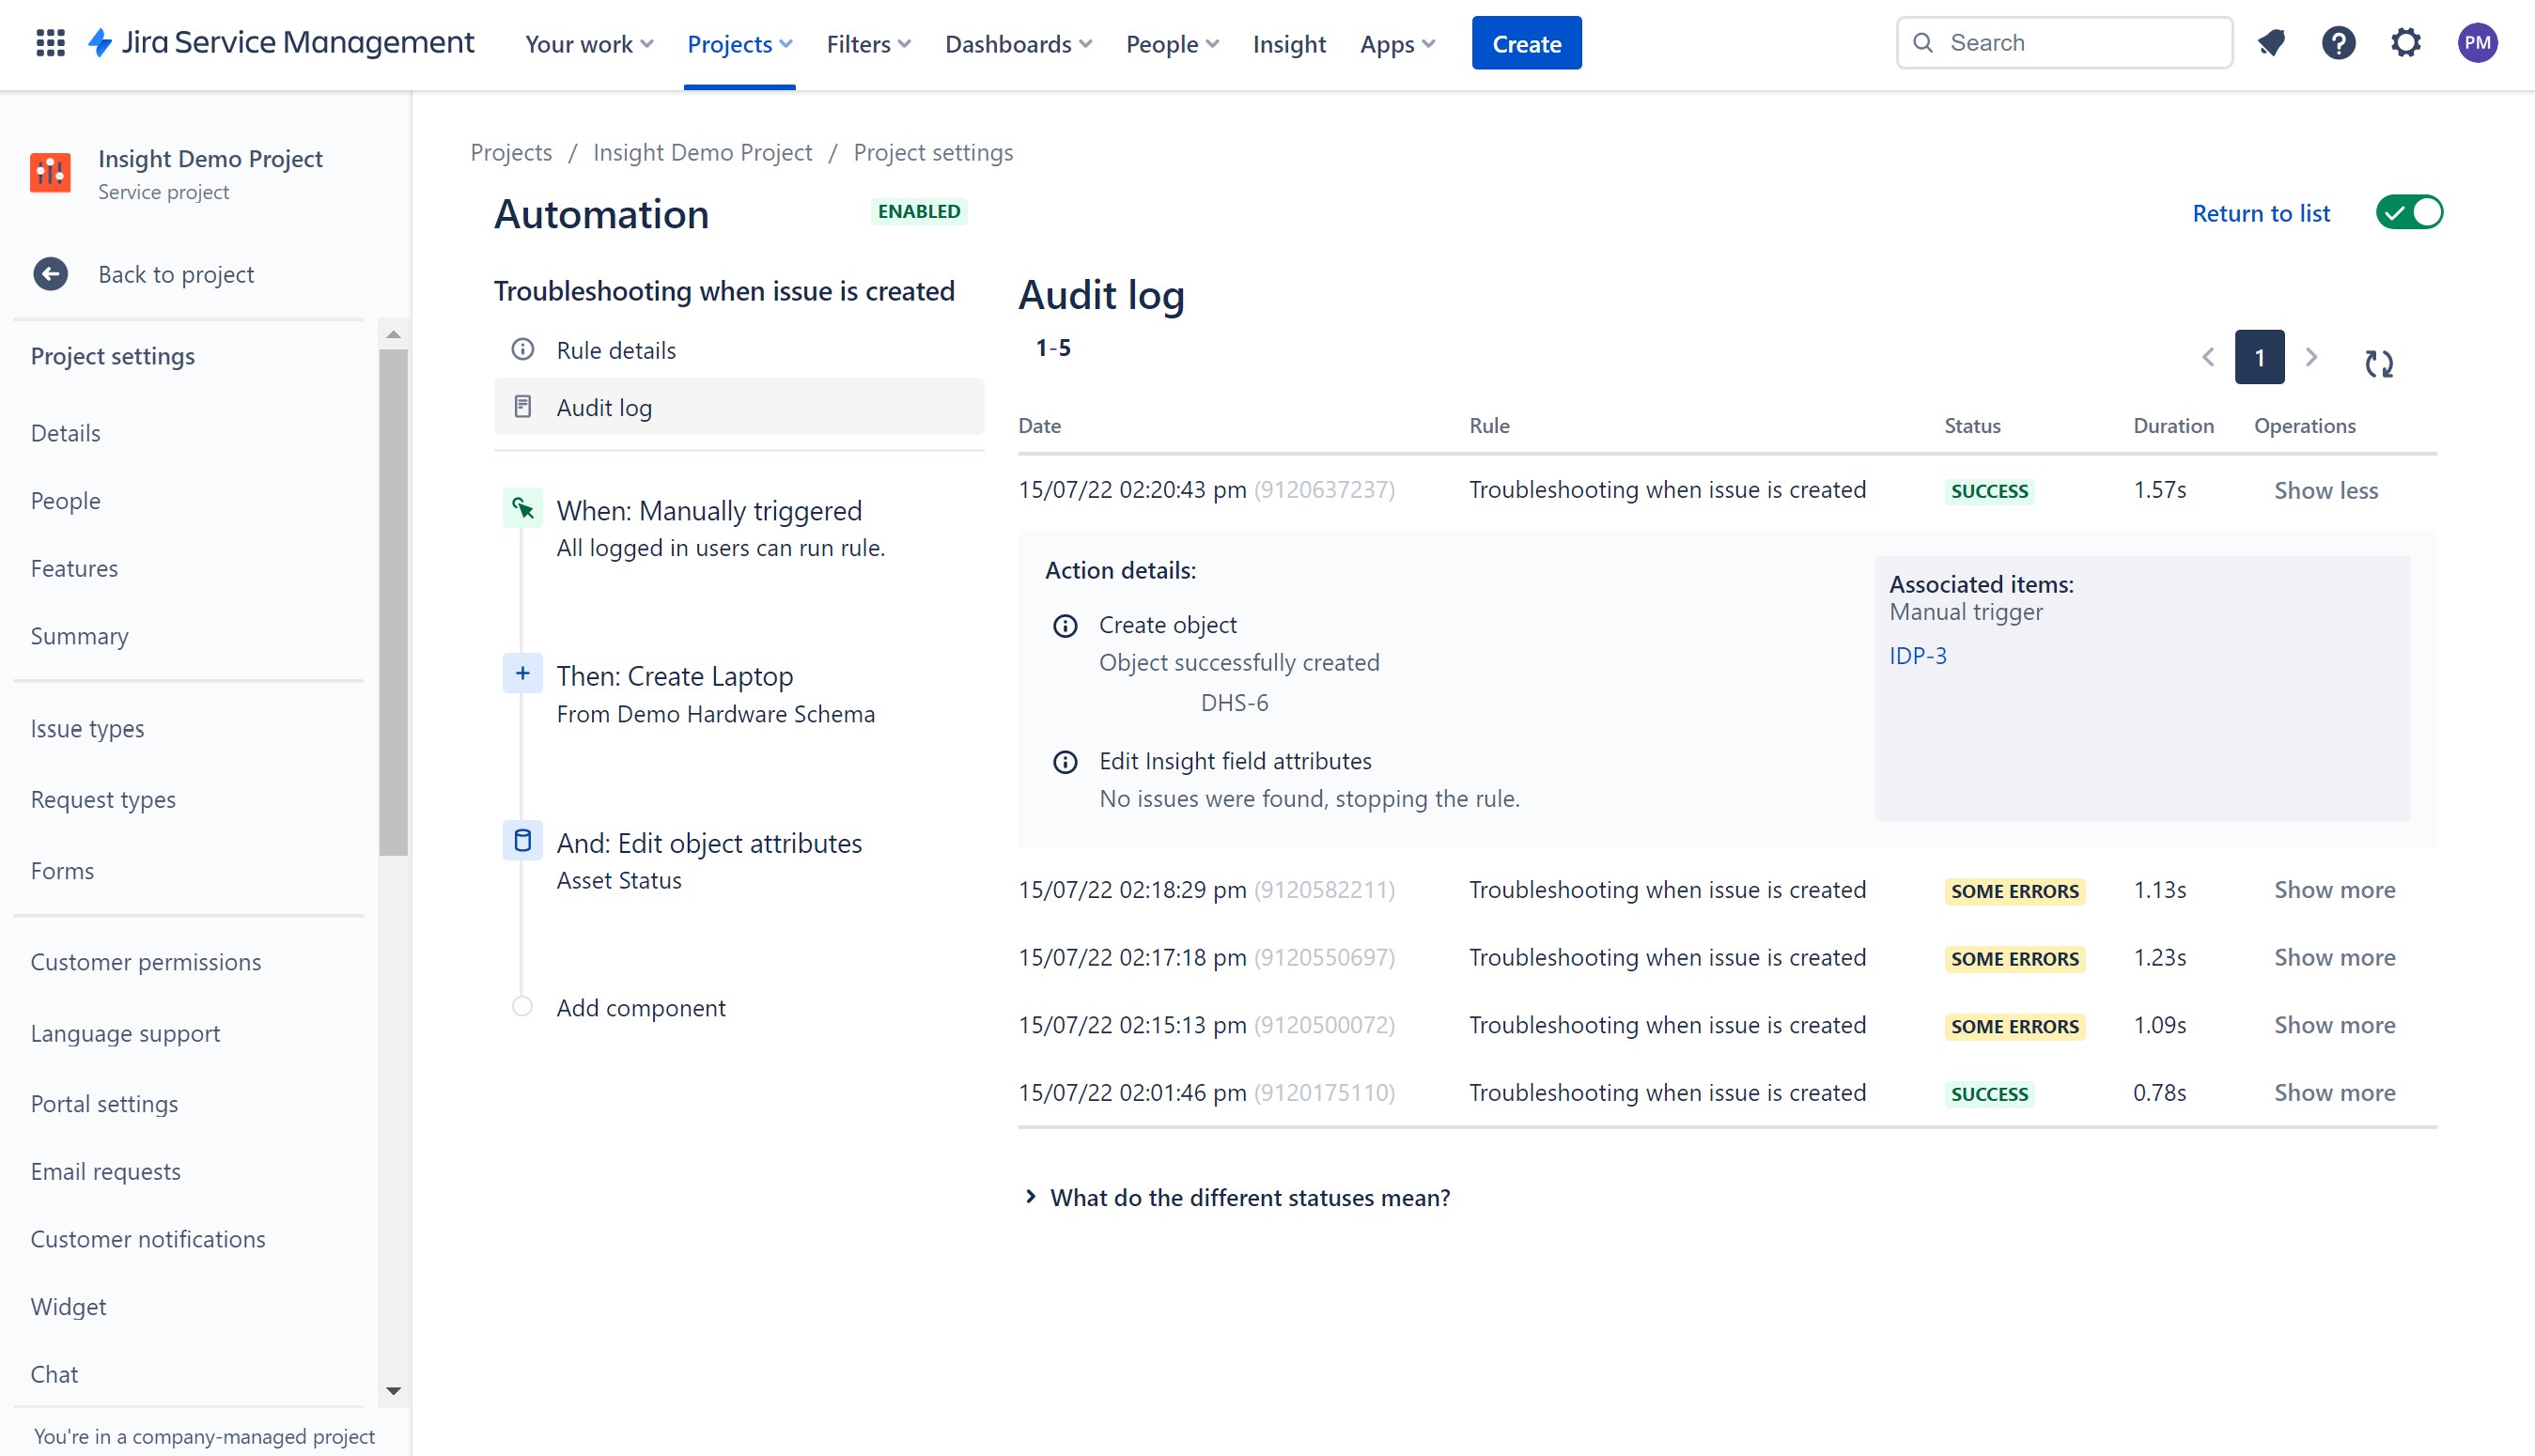
Task: Click the Back to project arrow icon
Action: (x=51, y=274)
